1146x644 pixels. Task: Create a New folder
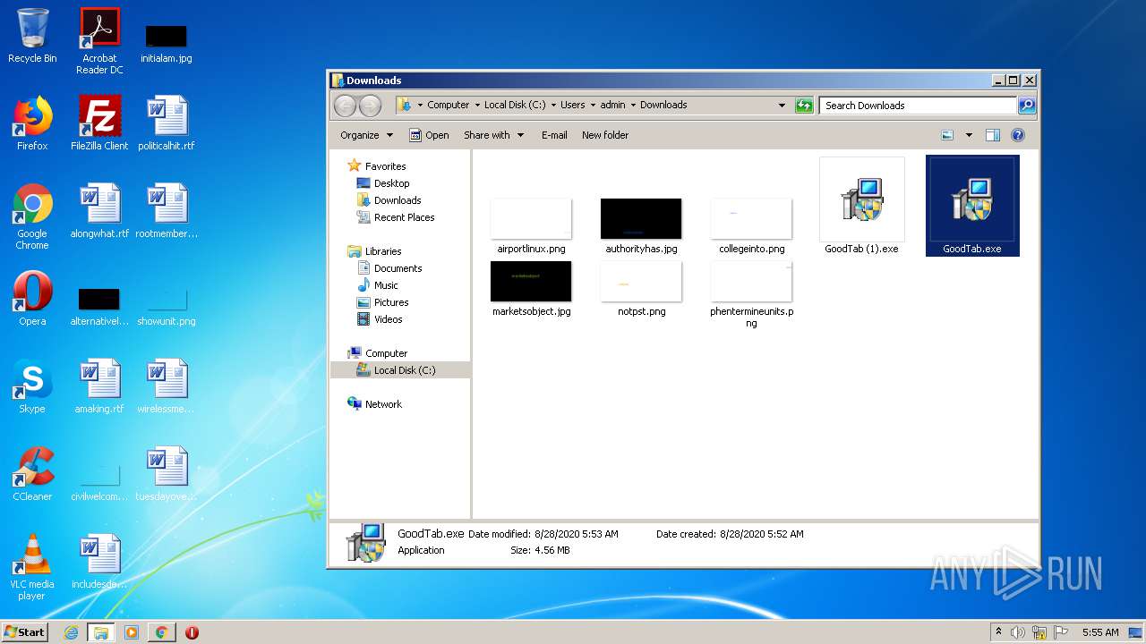pos(605,135)
